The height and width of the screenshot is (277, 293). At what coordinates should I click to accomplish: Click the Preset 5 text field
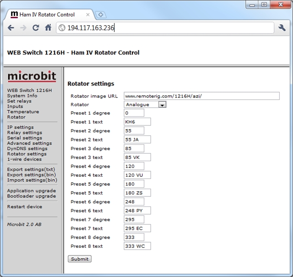(x=137, y=193)
